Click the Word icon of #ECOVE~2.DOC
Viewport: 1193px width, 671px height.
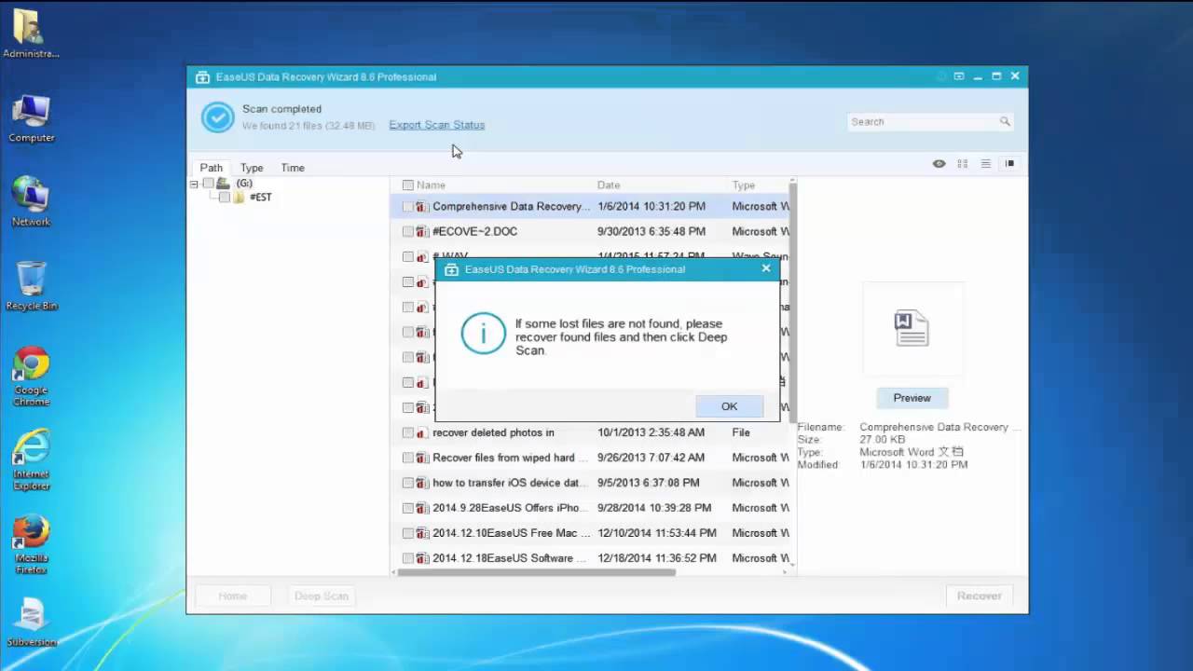pyautogui.click(x=422, y=232)
